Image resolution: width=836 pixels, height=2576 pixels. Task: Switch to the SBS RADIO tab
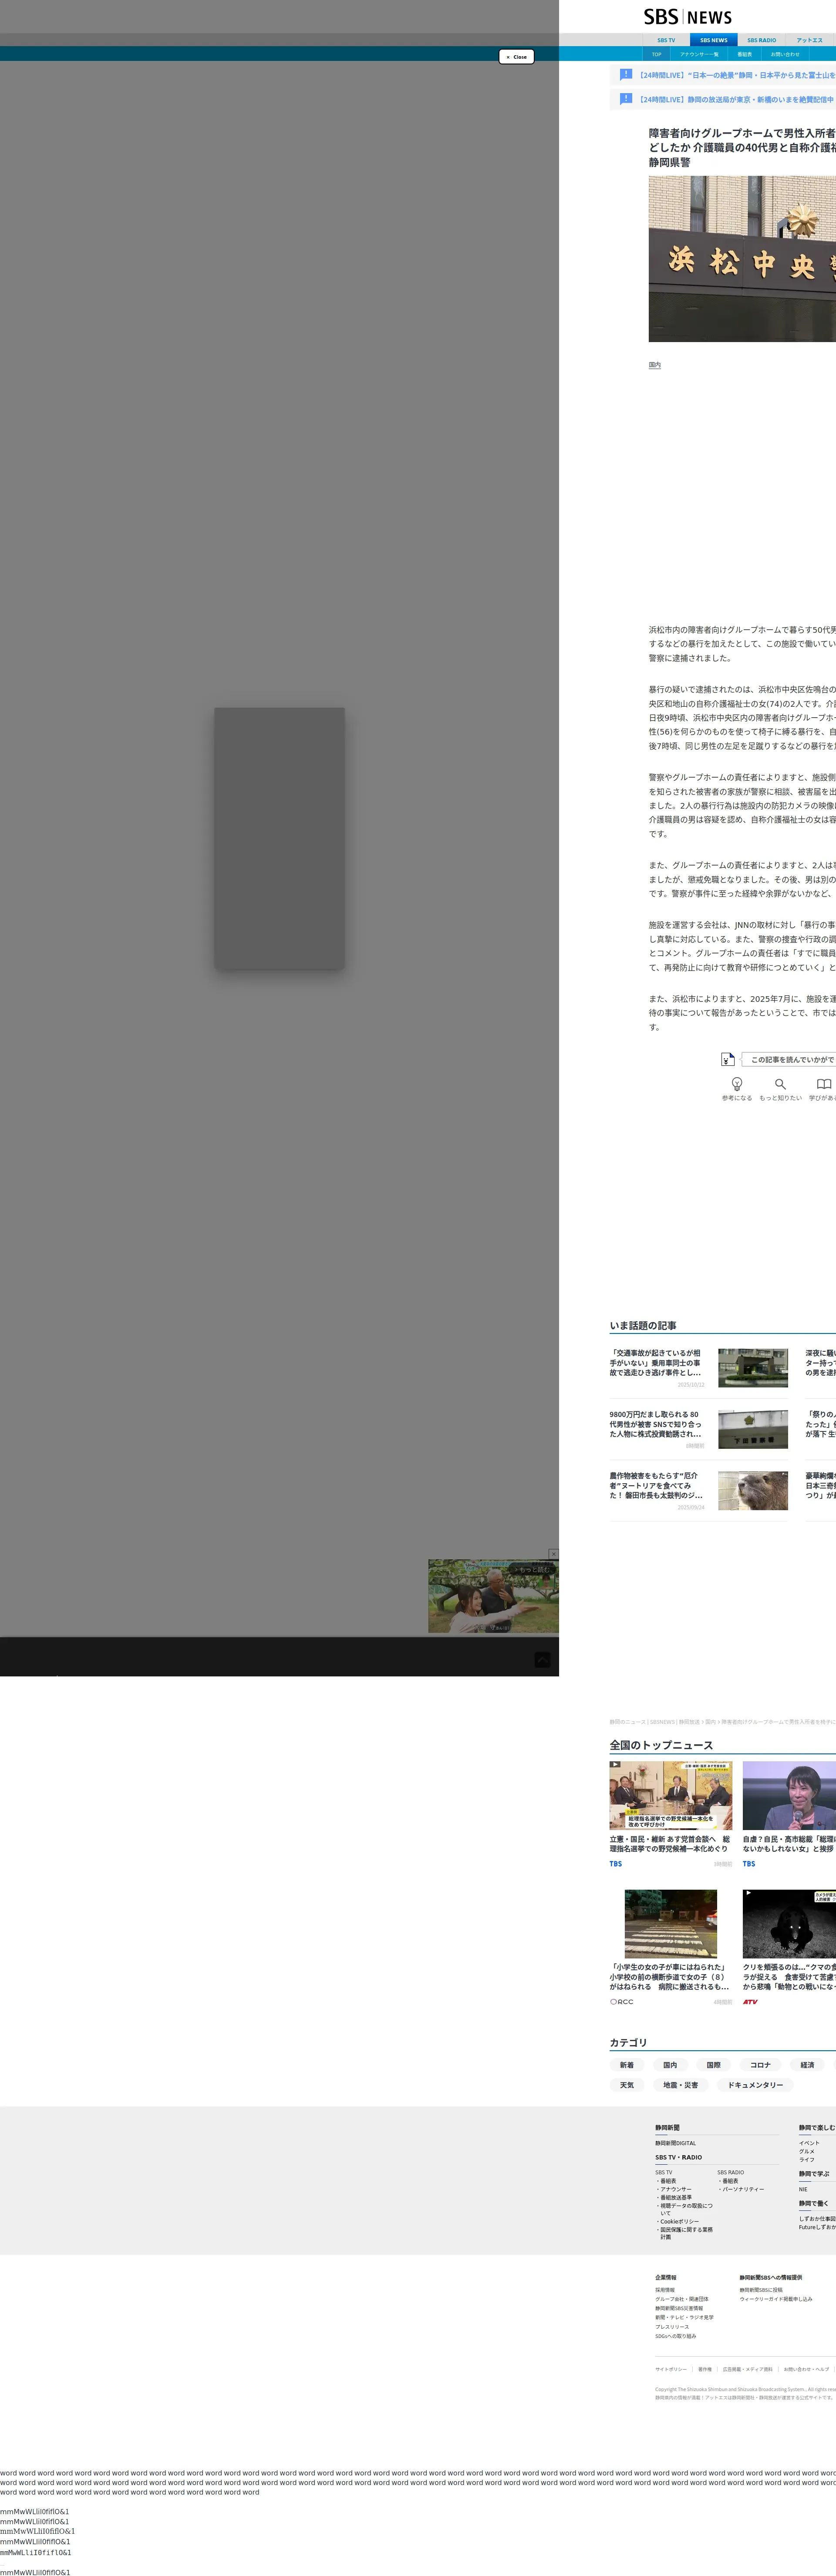[x=761, y=40]
